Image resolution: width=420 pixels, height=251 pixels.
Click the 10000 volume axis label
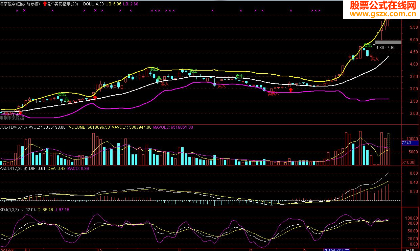click(413, 139)
